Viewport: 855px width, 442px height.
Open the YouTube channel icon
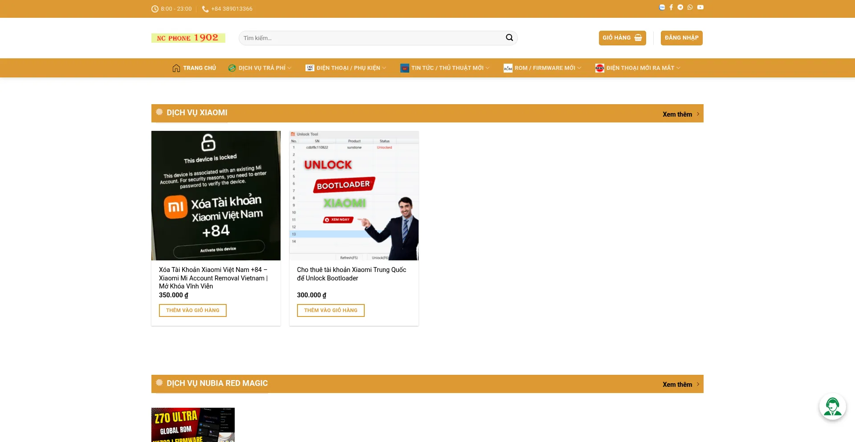pyautogui.click(x=700, y=7)
